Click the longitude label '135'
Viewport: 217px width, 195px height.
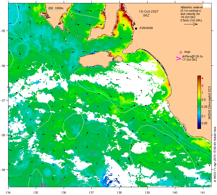pos(36,192)
